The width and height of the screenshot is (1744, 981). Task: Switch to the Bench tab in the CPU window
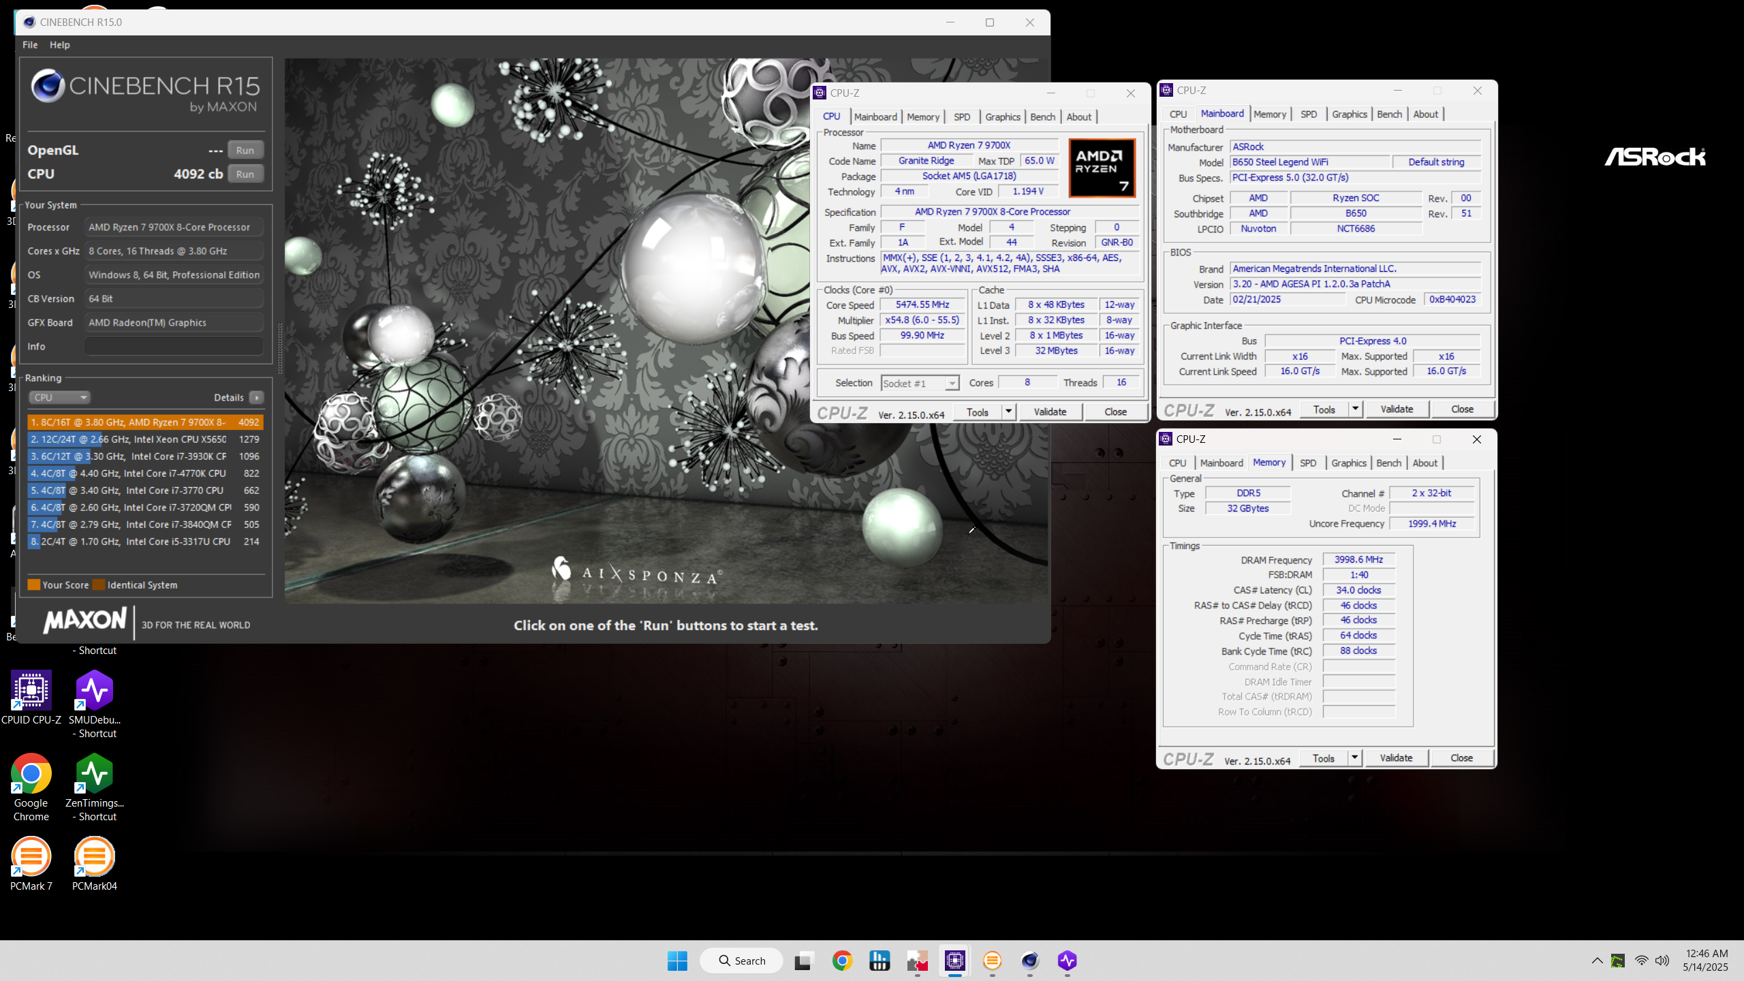tap(1042, 116)
